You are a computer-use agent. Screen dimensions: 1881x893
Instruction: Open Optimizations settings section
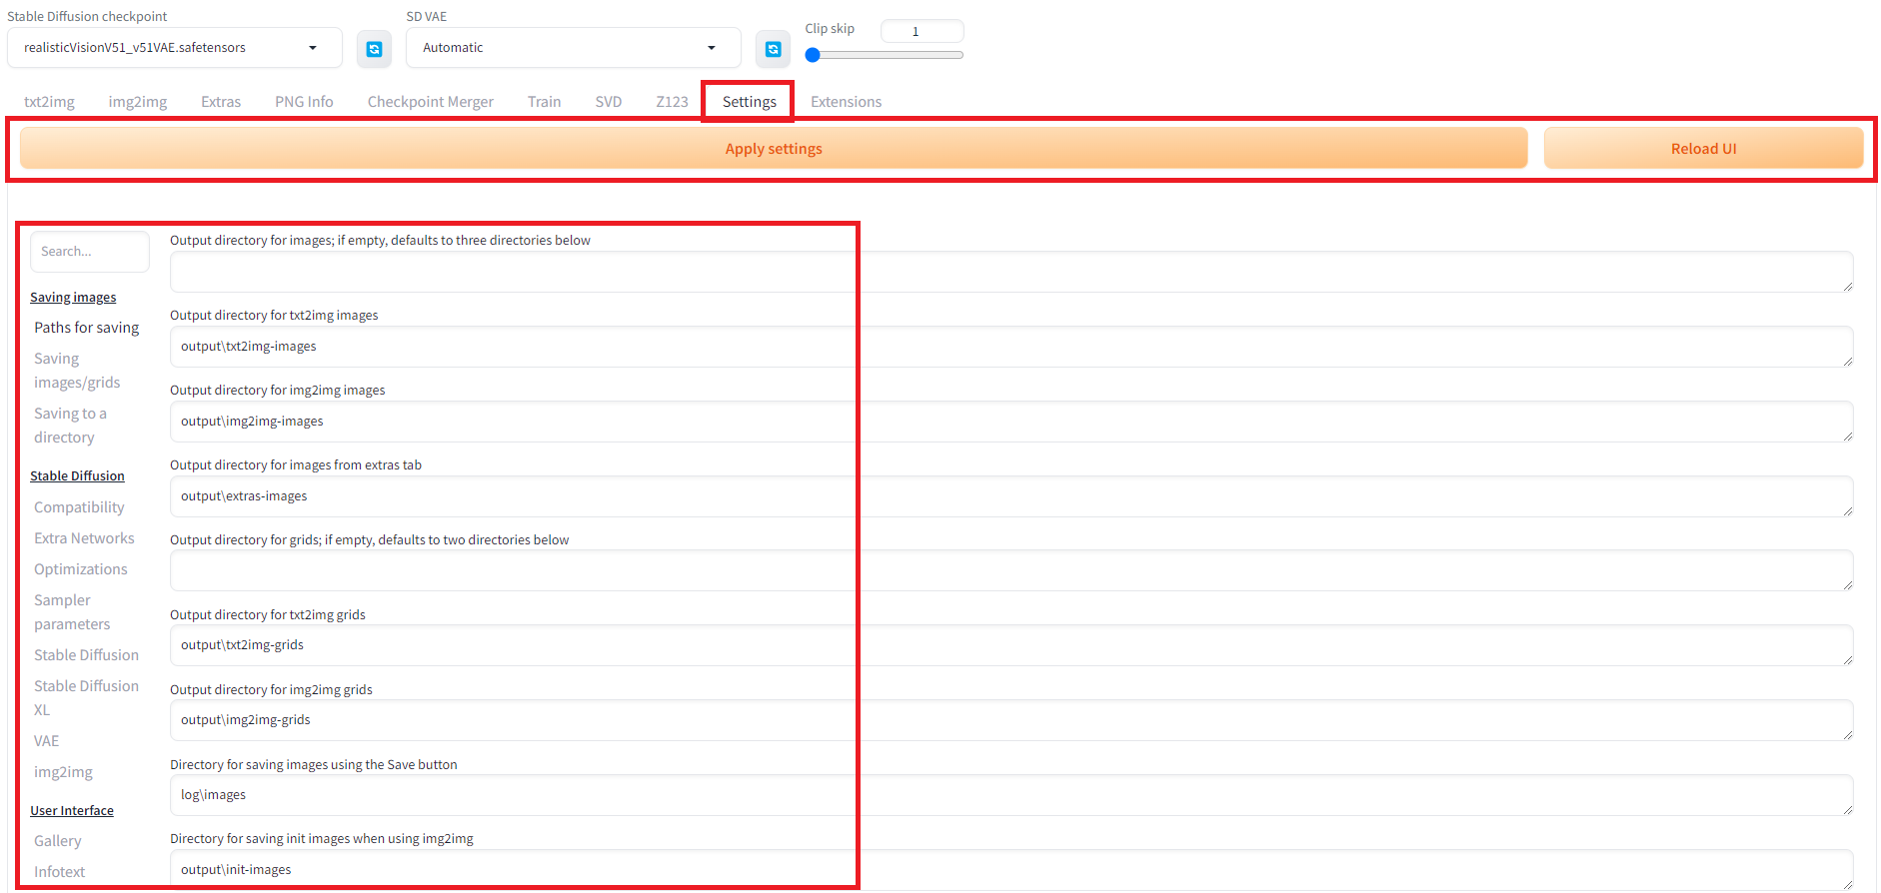coord(81,569)
